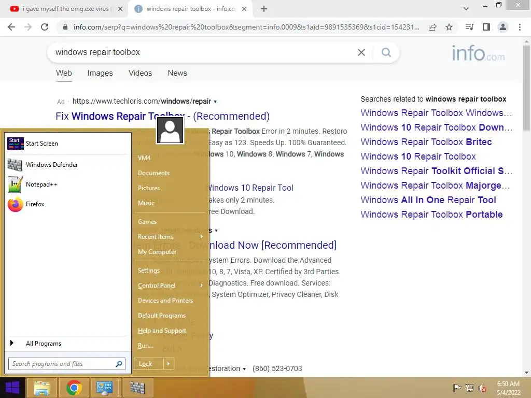The height and width of the screenshot is (398, 531).
Task: Click the windows repair toolbox search field
Action: tap(203, 52)
